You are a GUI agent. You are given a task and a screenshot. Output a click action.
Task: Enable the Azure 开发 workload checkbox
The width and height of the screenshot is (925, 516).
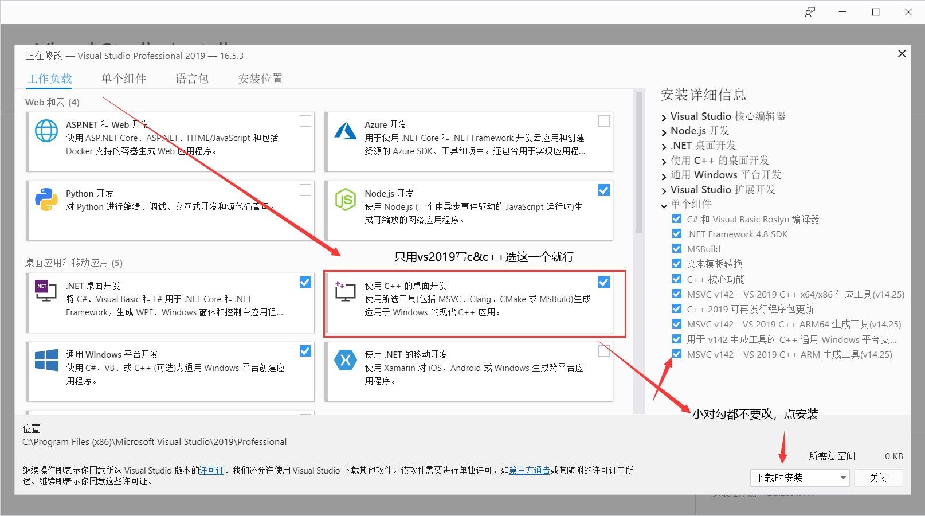[x=604, y=121]
